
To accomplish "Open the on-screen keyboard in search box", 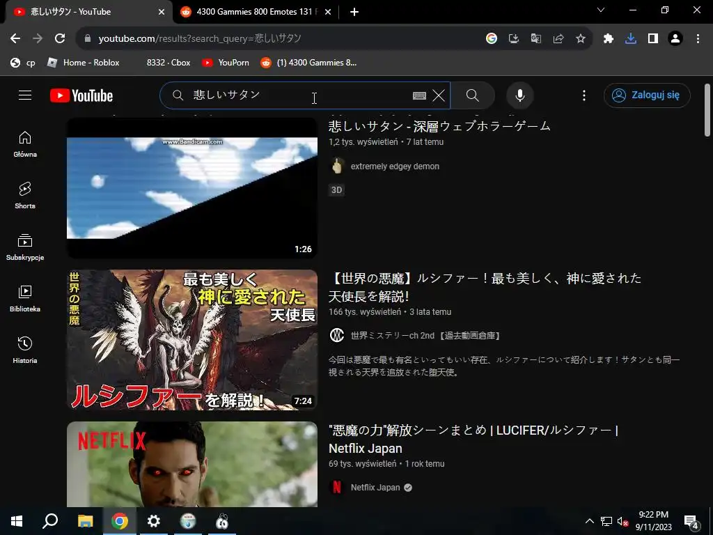I will point(419,95).
